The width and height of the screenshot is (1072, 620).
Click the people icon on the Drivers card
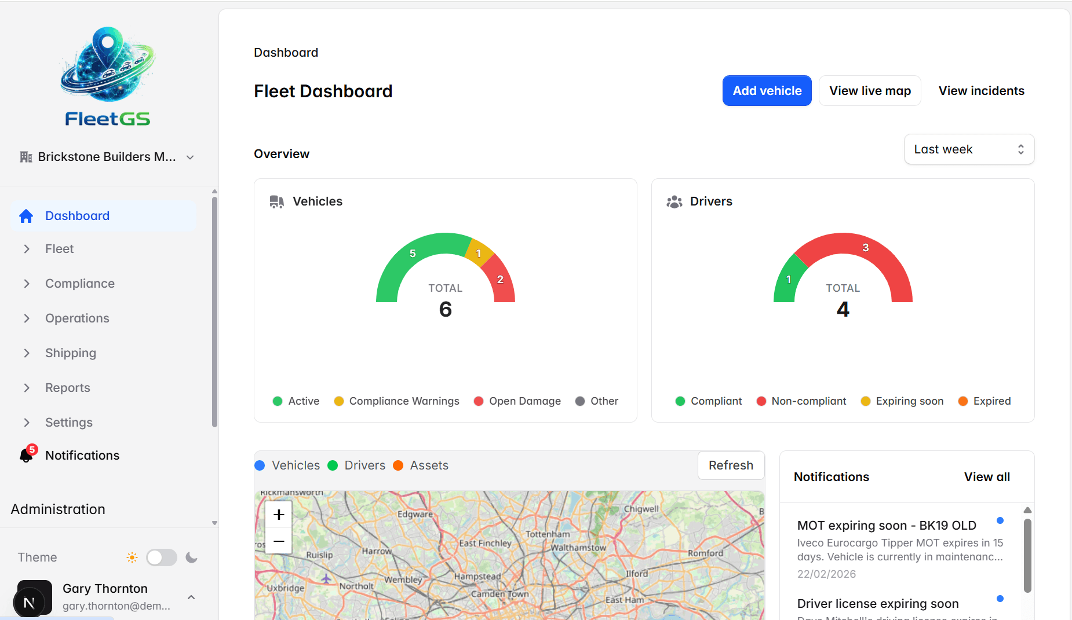pos(674,201)
